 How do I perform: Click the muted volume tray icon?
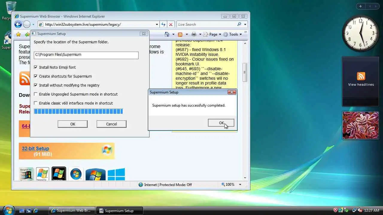tap(360, 210)
